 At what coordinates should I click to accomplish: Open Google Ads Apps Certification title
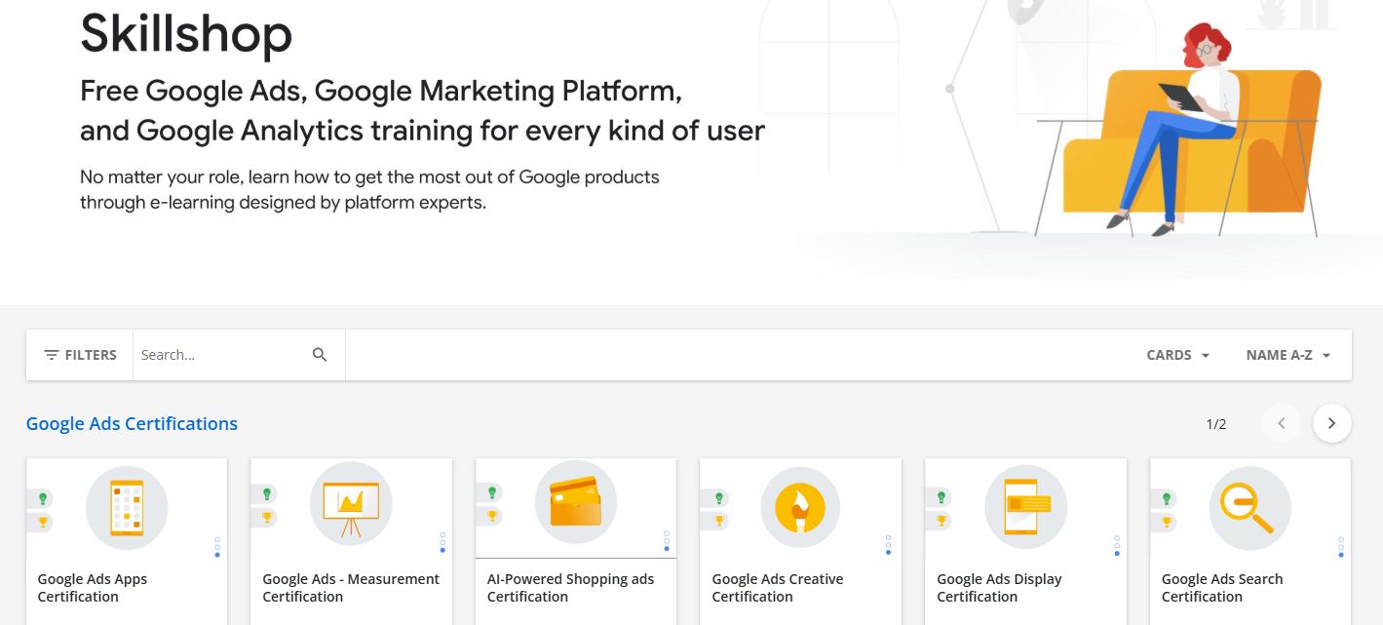coord(93,588)
